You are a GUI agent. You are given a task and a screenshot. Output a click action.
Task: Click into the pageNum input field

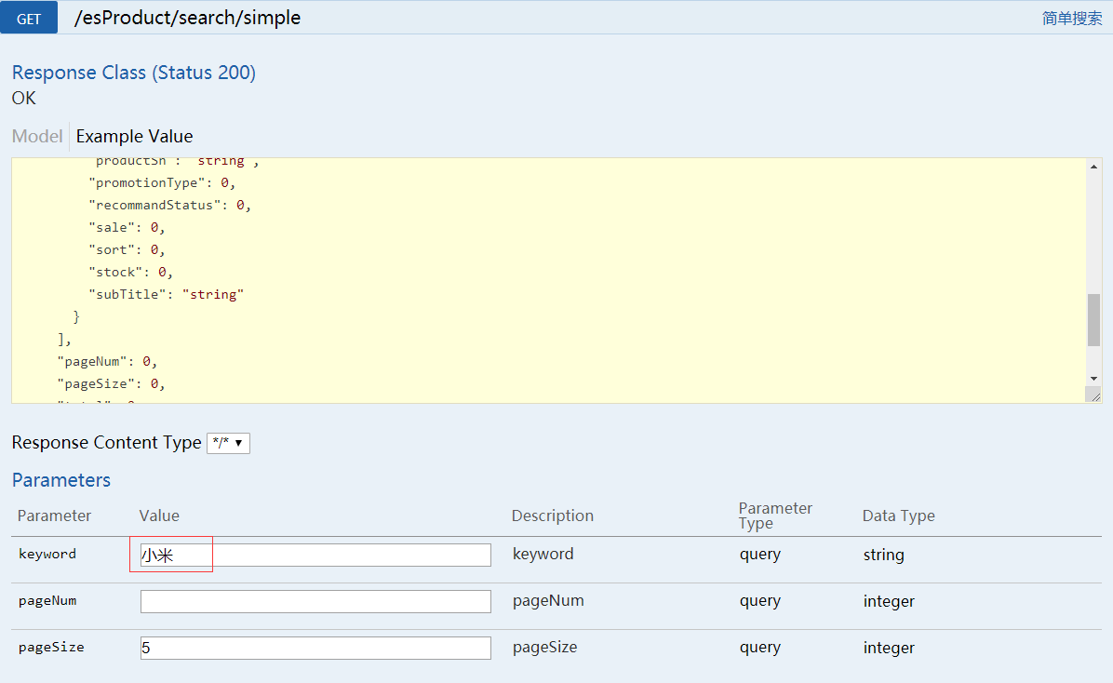(x=315, y=601)
